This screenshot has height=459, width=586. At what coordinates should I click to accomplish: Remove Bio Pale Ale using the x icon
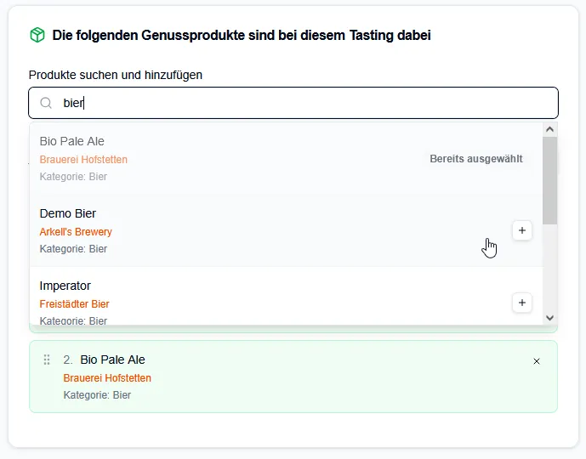[536, 361]
